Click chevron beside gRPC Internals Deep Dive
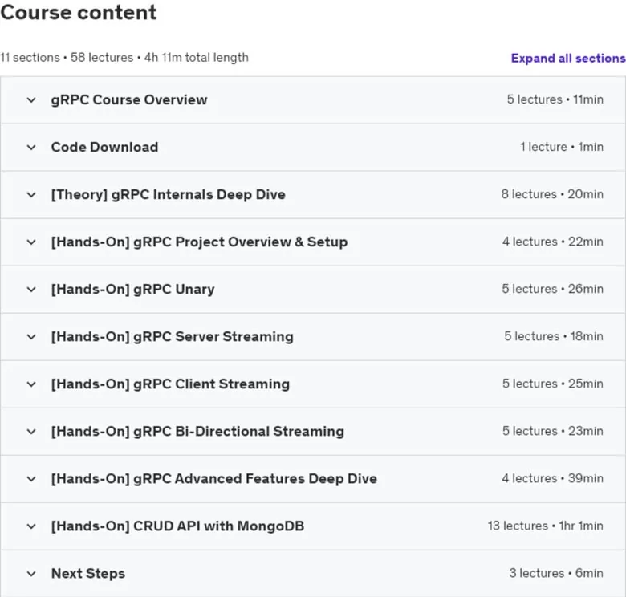 click(x=31, y=195)
